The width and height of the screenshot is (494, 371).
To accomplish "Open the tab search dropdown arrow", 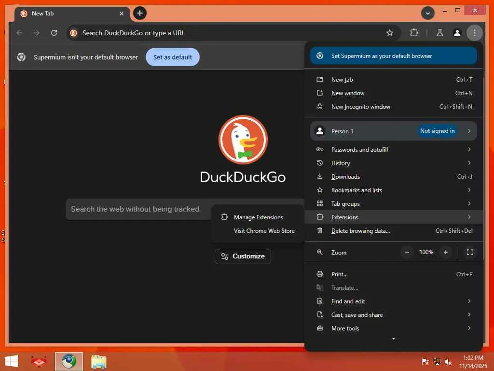I will tap(428, 13).
